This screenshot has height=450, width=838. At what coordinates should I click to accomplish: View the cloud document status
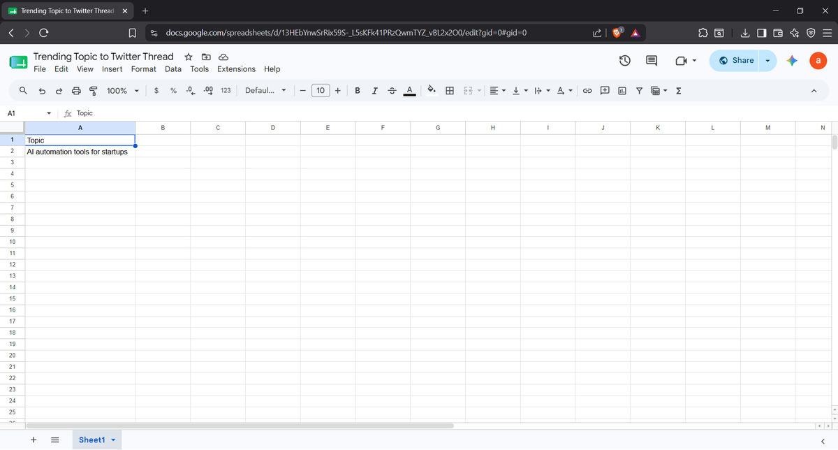click(x=223, y=57)
